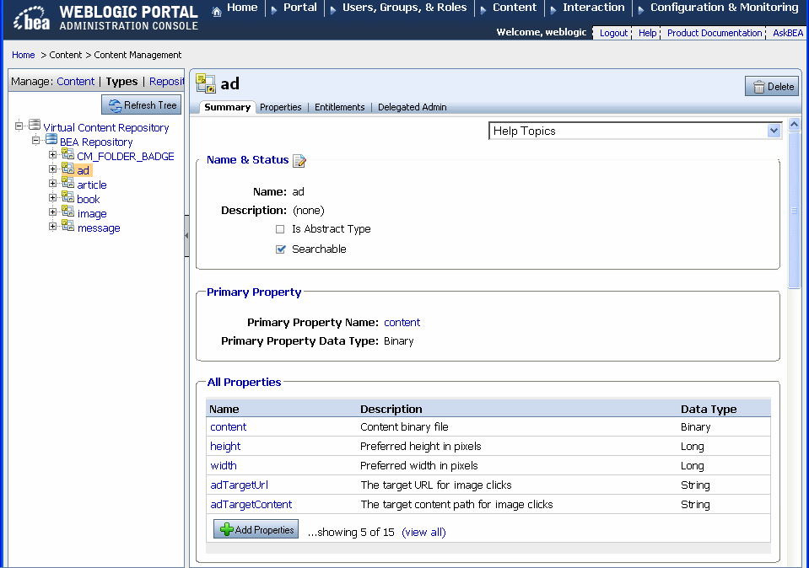Click the book type icon in tree
Screen dimensions: 809x568
68,197
